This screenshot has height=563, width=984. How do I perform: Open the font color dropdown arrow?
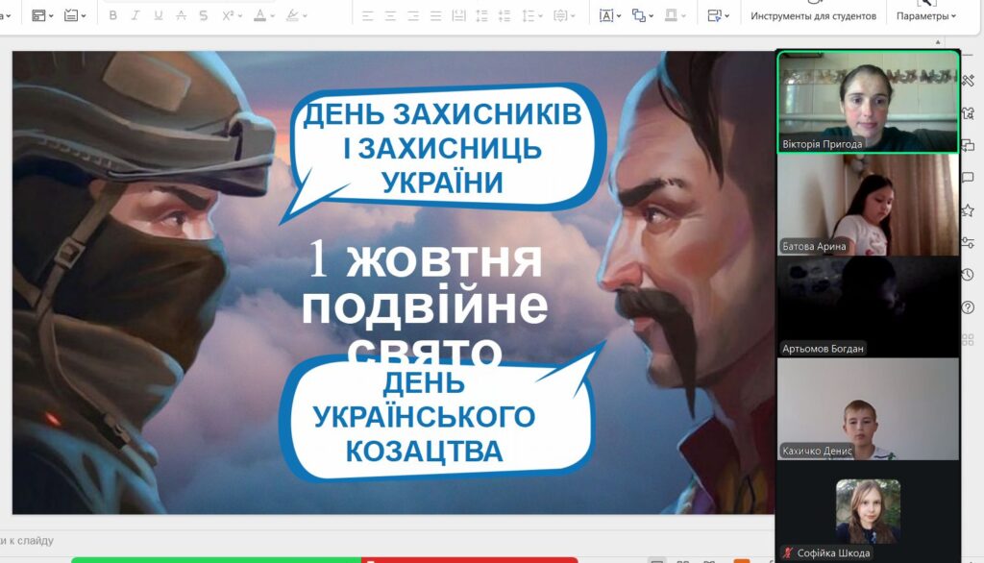272,16
